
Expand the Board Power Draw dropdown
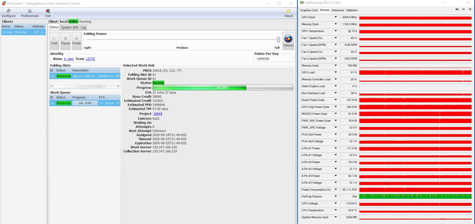(336, 100)
